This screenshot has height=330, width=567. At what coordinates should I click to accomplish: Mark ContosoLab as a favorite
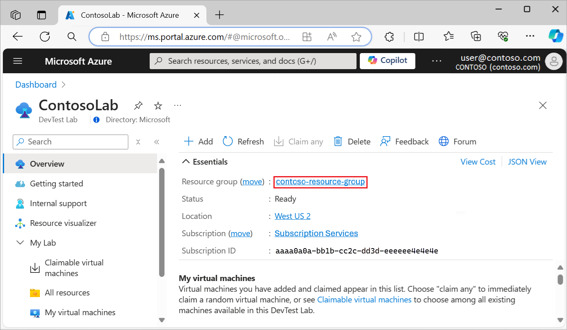pos(158,105)
